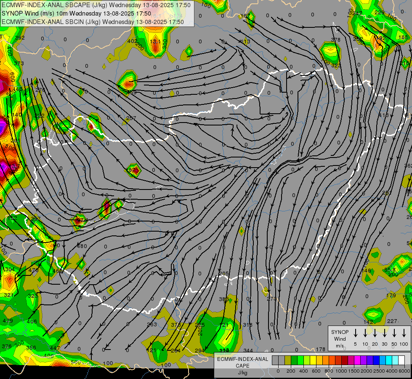Click the 10 m/s wind arrow in legend
This screenshot has height=379, width=412.
tap(365, 333)
